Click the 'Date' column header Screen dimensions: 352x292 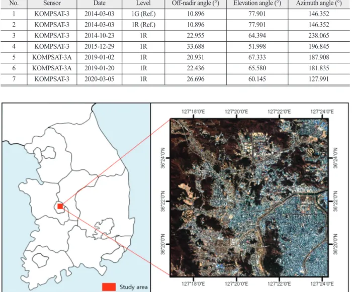pos(100,3)
